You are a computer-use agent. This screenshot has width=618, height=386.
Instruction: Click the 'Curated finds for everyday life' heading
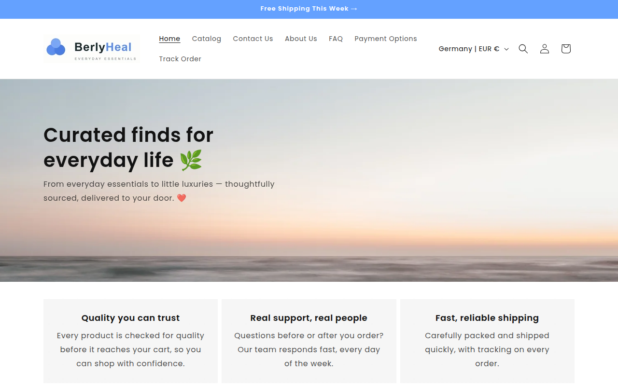(128, 147)
